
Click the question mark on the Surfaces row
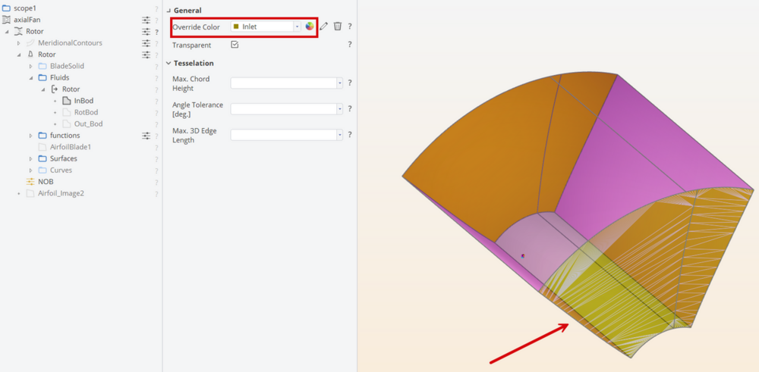pyautogui.click(x=156, y=159)
